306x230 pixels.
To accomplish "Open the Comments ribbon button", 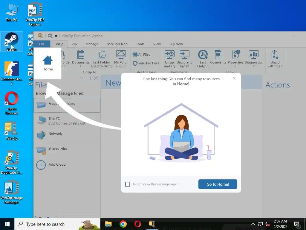I will coord(218,57).
